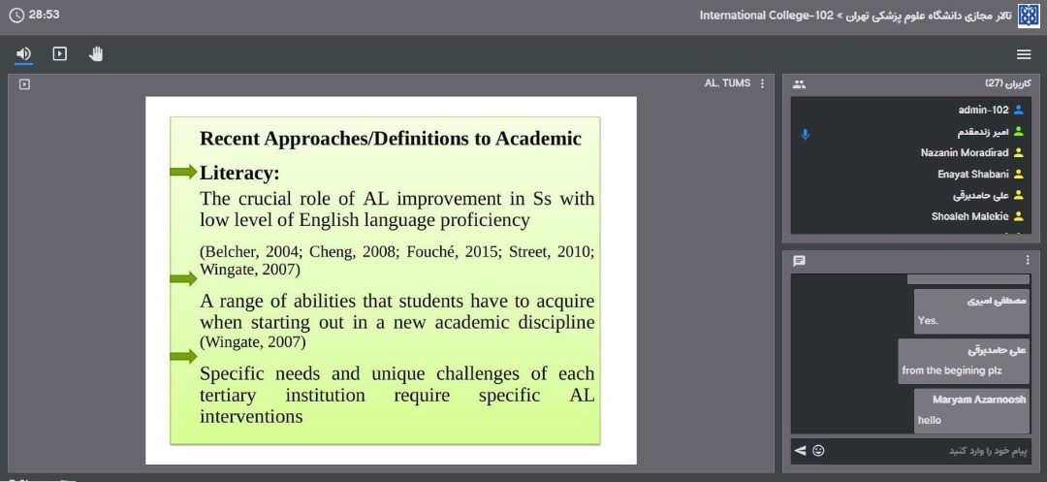Click the chat message input field
This screenshot has height=482, width=1047.
(x=930, y=451)
